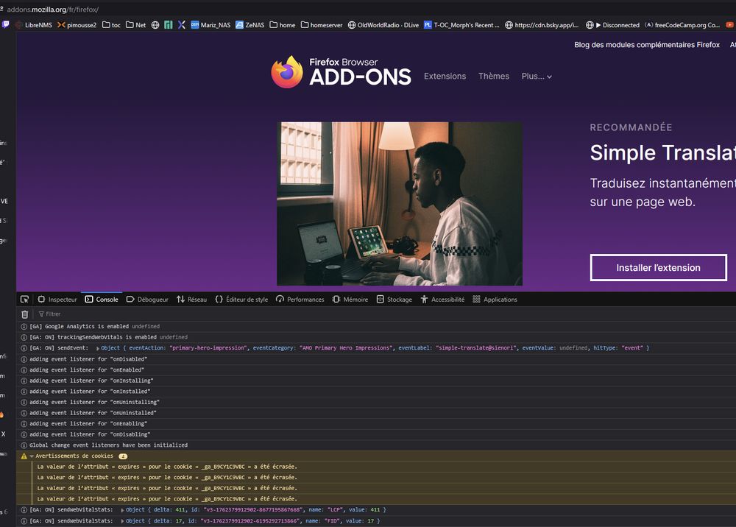
Task: Expand the Plus… dropdown menu
Action: (x=537, y=76)
